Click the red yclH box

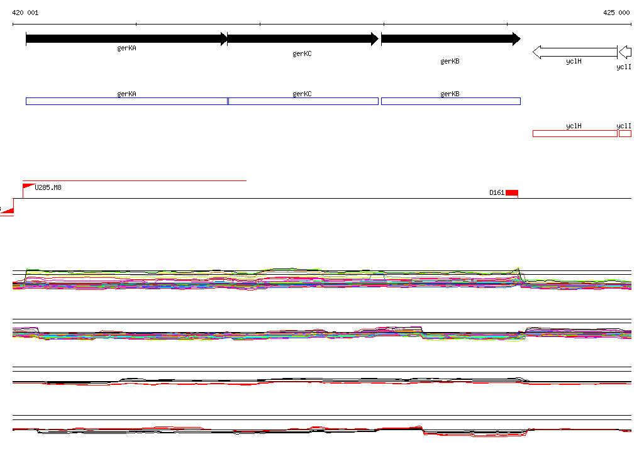click(575, 133)
